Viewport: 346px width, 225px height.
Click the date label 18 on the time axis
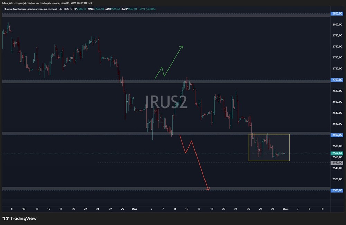click(212, 209)
